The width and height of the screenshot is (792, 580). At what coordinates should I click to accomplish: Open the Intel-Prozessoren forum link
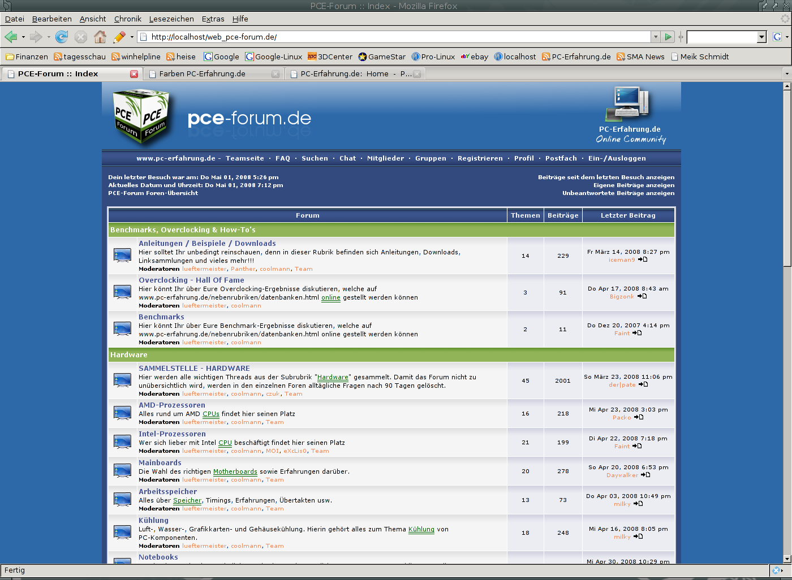(x=172, y=434)
